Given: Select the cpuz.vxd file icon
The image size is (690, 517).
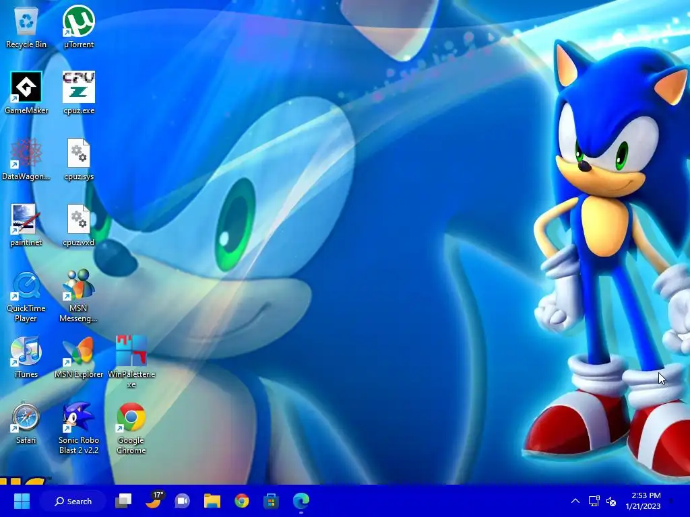Looking at the screenshot, I should pos(79,219).
